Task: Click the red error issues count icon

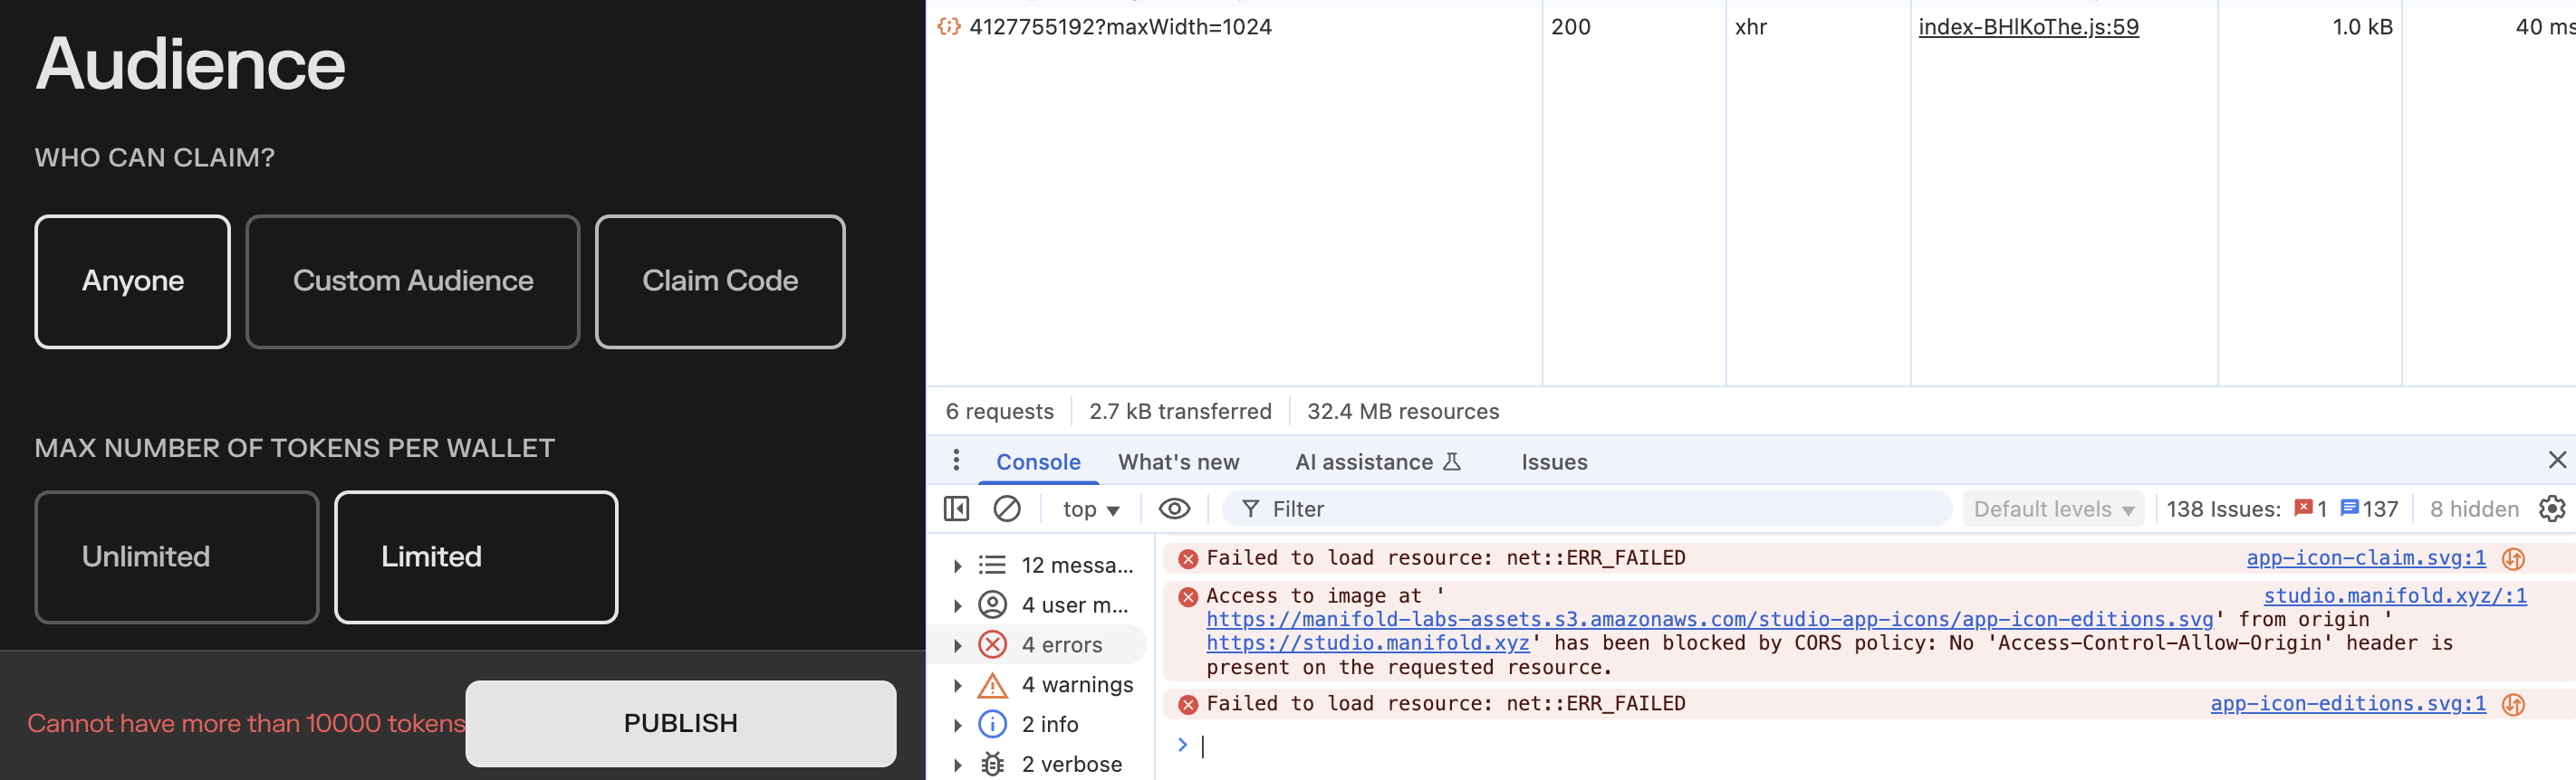Action: click(x=2303, y=509)
